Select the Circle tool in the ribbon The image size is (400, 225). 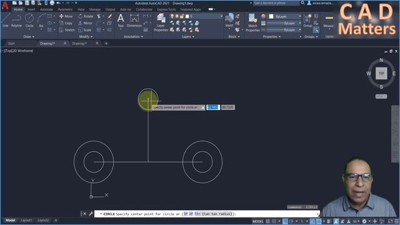(x=29, y=20)
